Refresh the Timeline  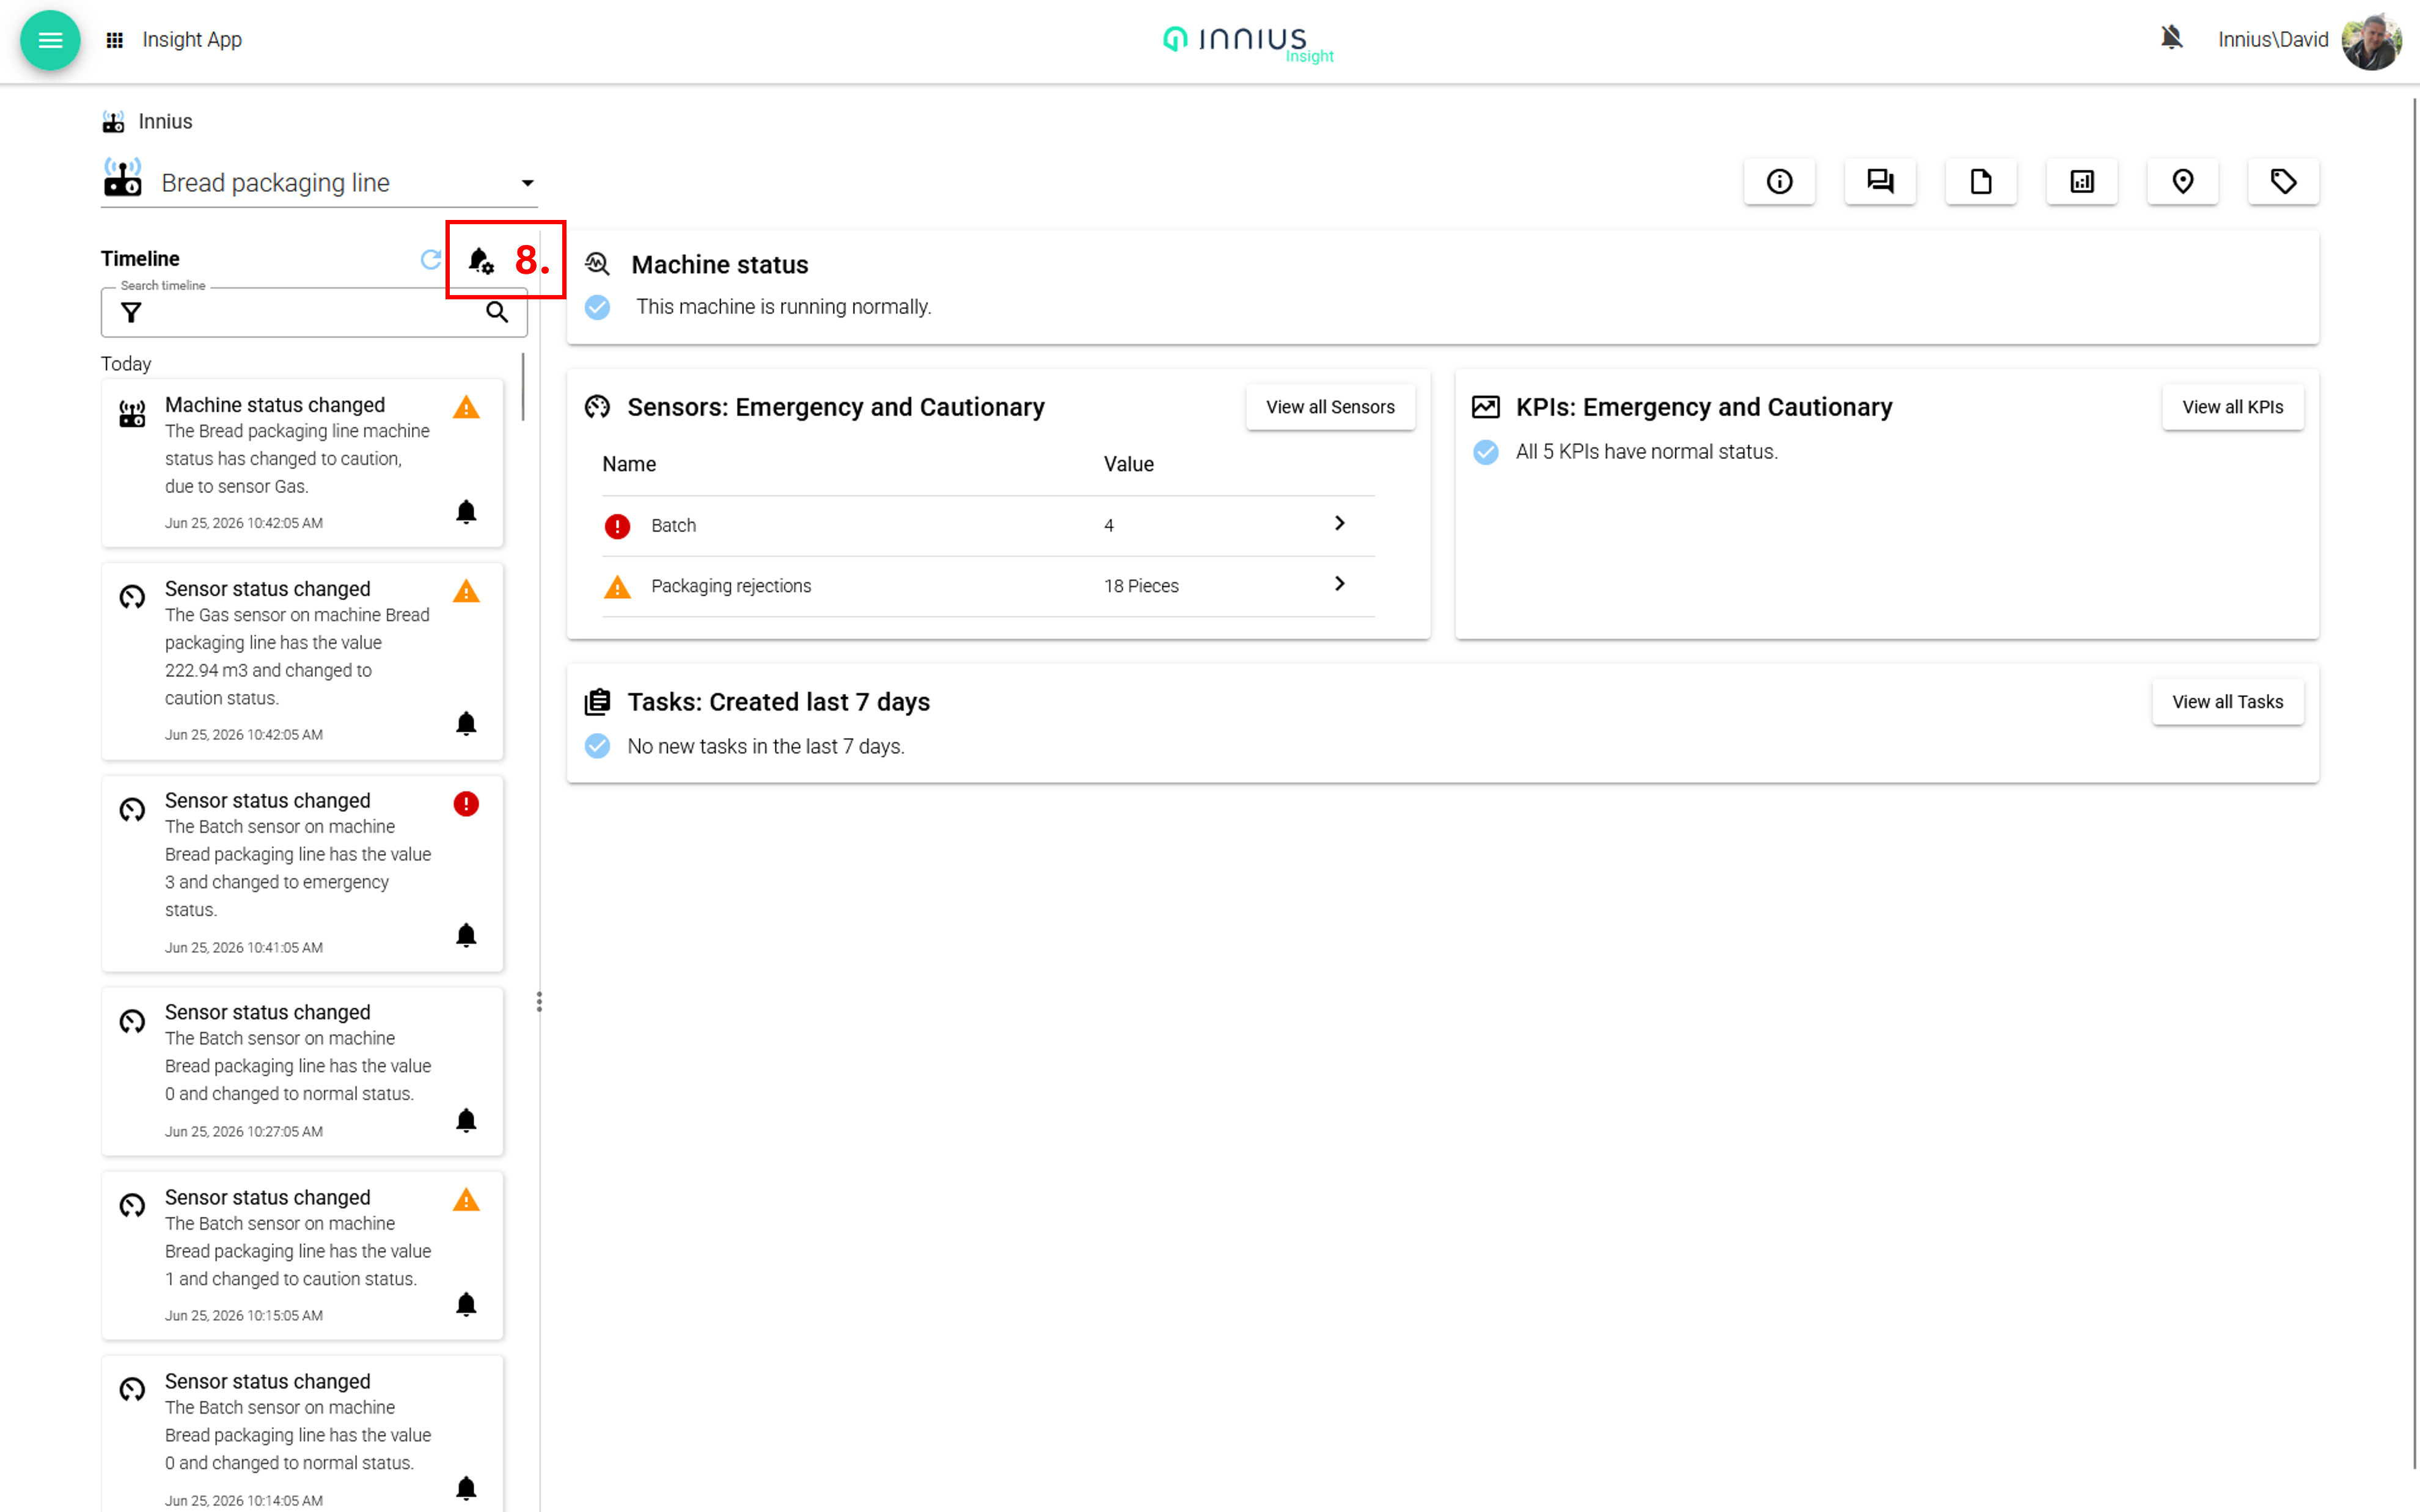tap(431, 259)
